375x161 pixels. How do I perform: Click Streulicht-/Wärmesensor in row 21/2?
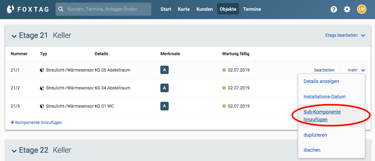coord(70,88)
